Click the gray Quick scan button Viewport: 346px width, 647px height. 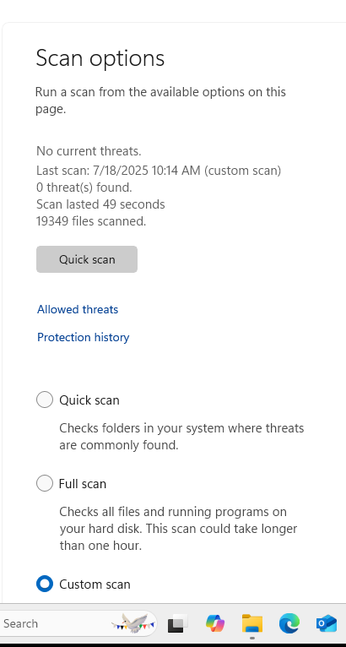pyautogui.click(x=87, y=259)
